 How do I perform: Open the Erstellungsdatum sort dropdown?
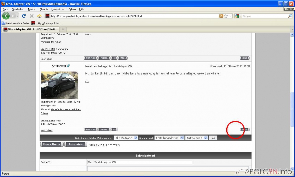click(169, 138)
